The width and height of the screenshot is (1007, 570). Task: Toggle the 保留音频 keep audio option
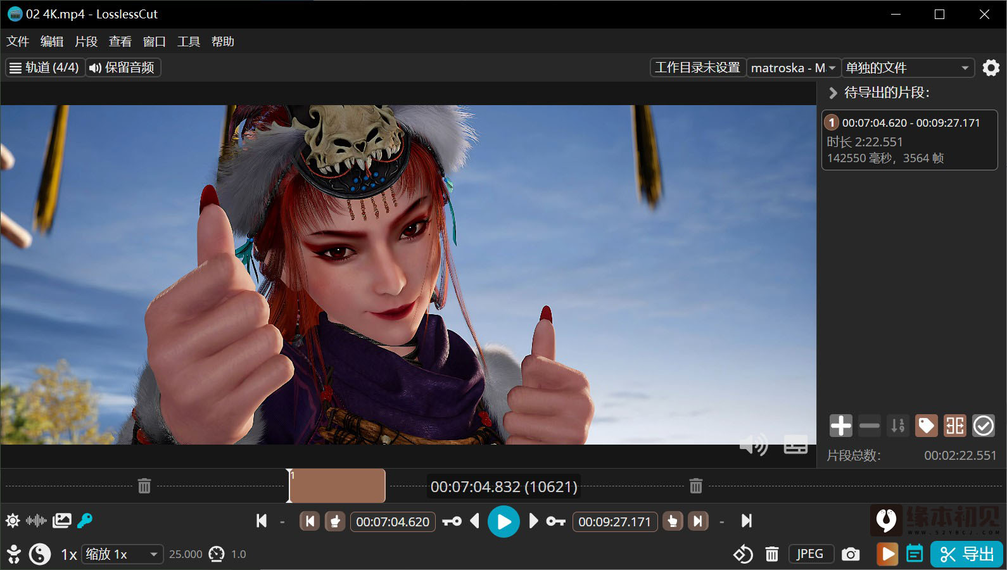click(122, 67)
